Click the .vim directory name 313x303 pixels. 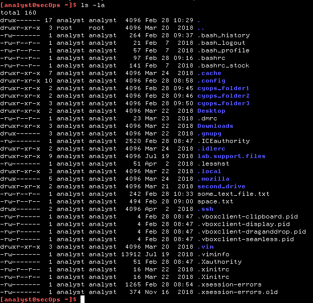205,247
